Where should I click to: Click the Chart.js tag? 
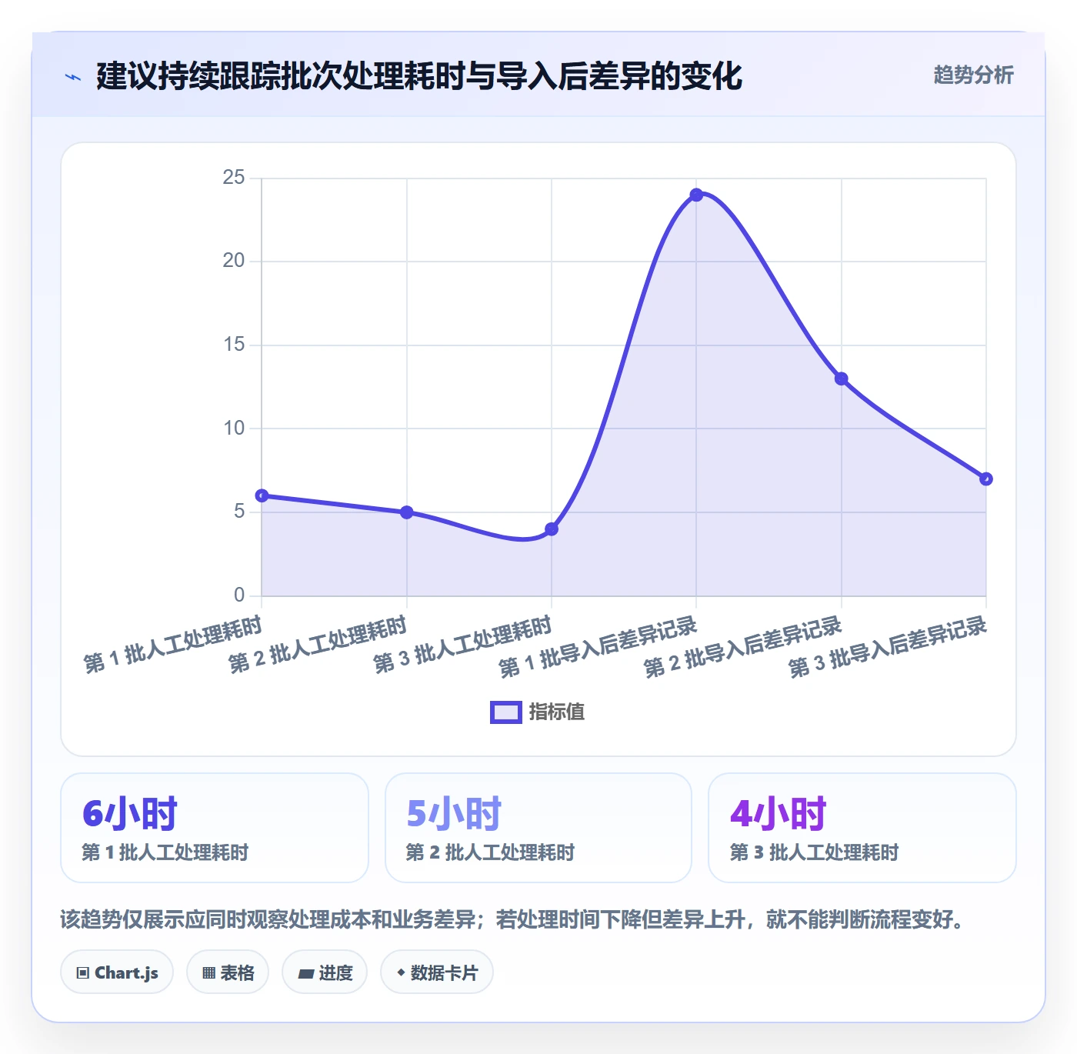[117, 972]
